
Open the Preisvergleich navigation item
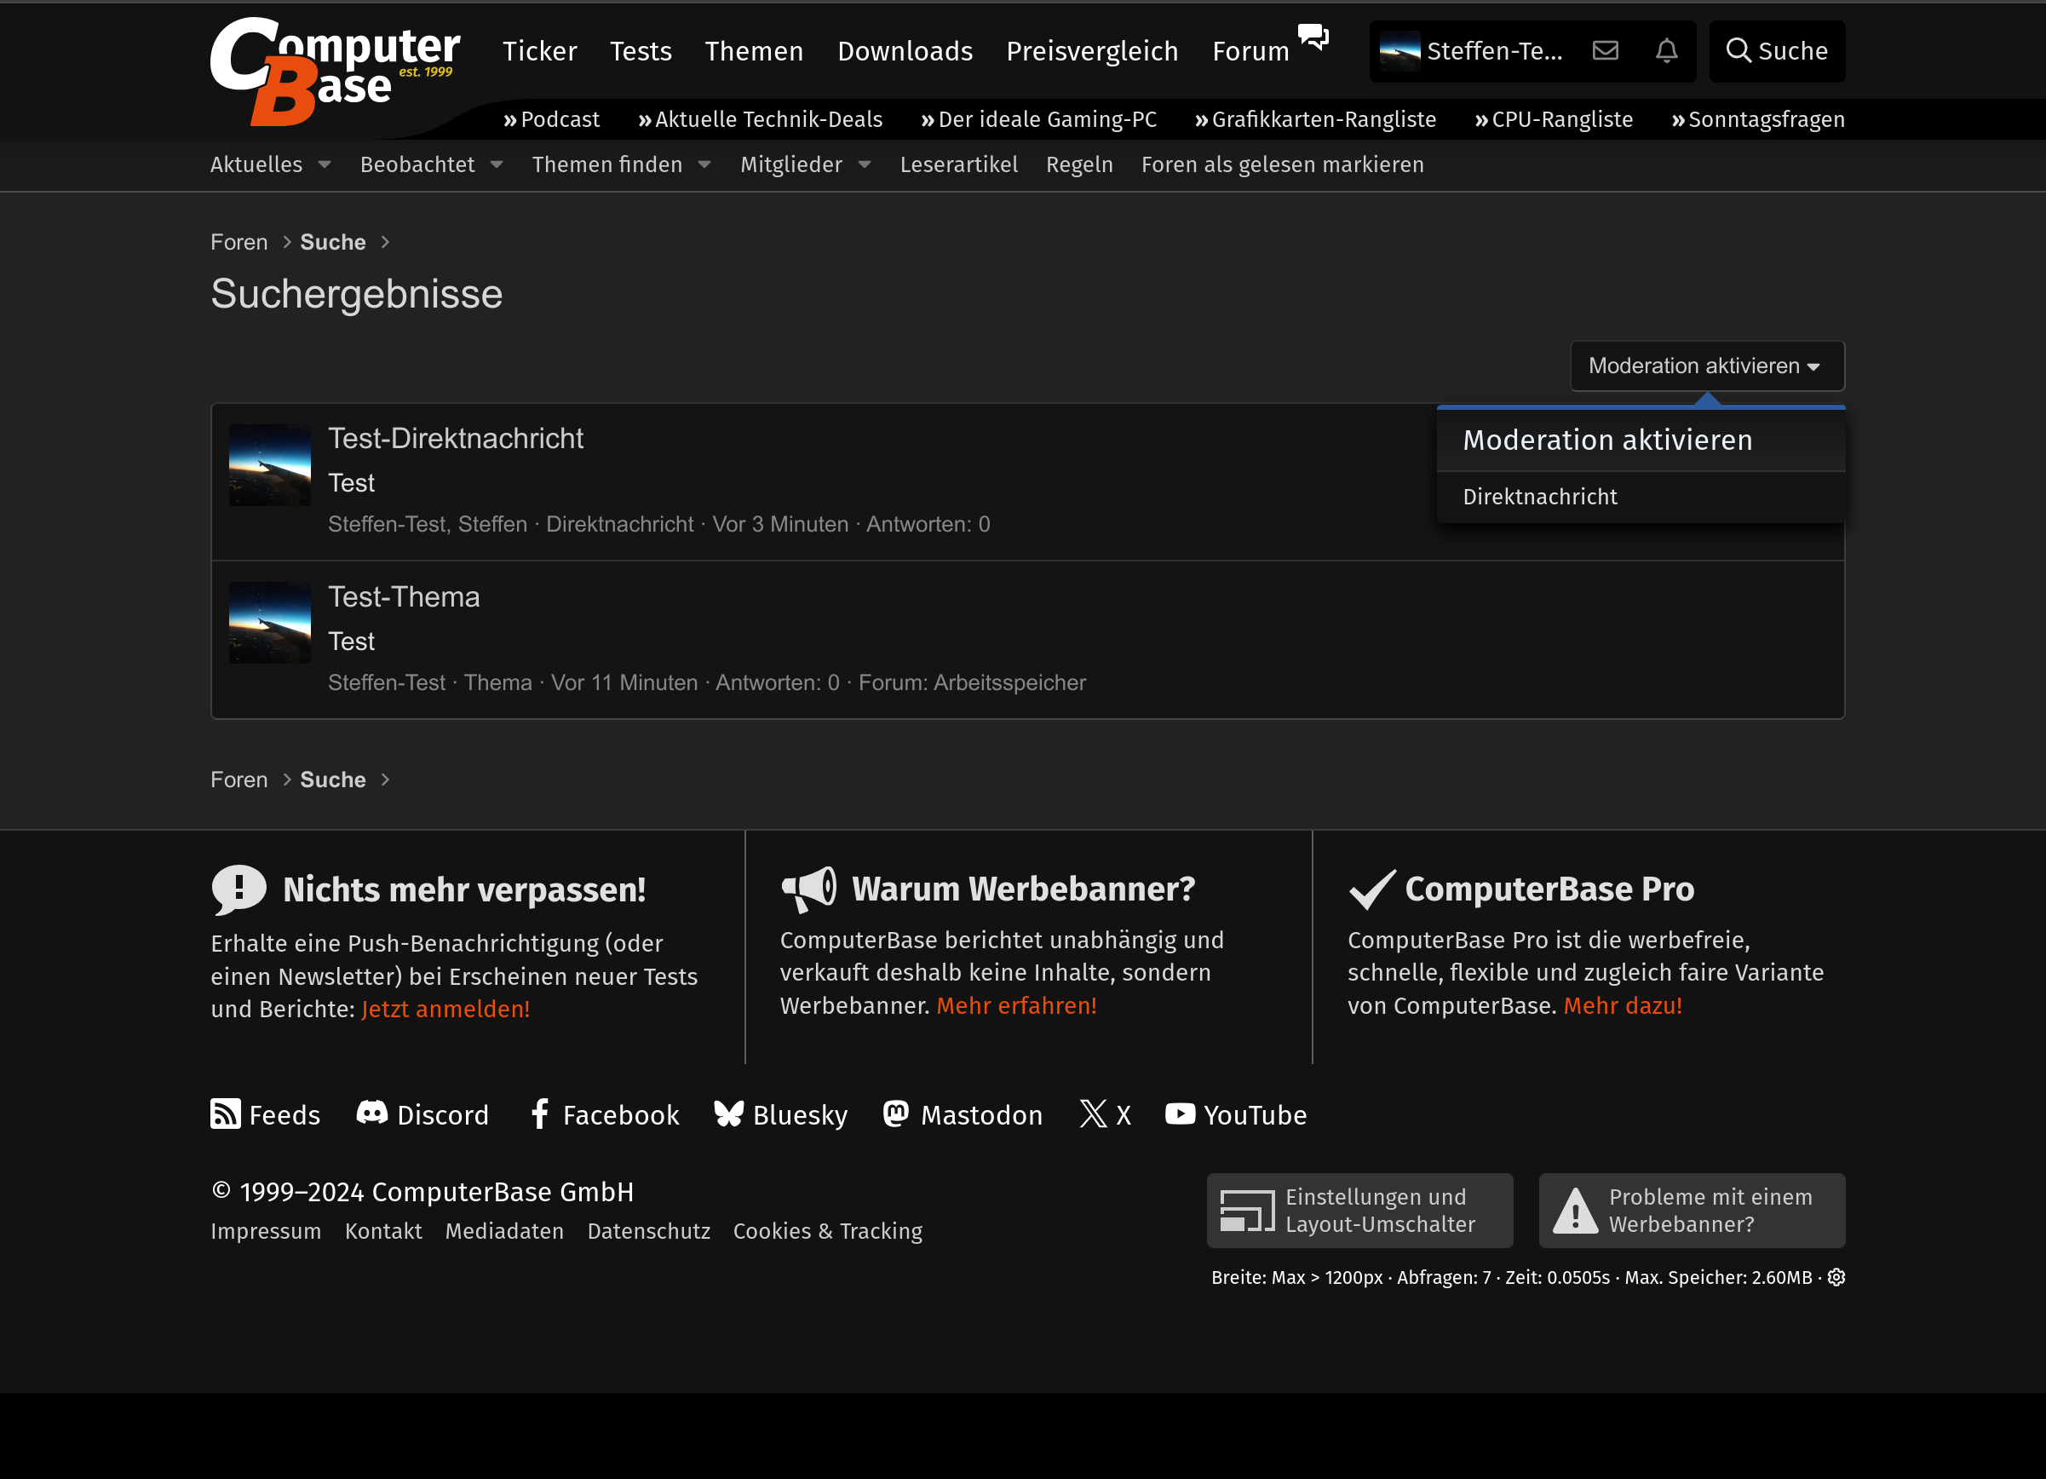coord(1091,50)
